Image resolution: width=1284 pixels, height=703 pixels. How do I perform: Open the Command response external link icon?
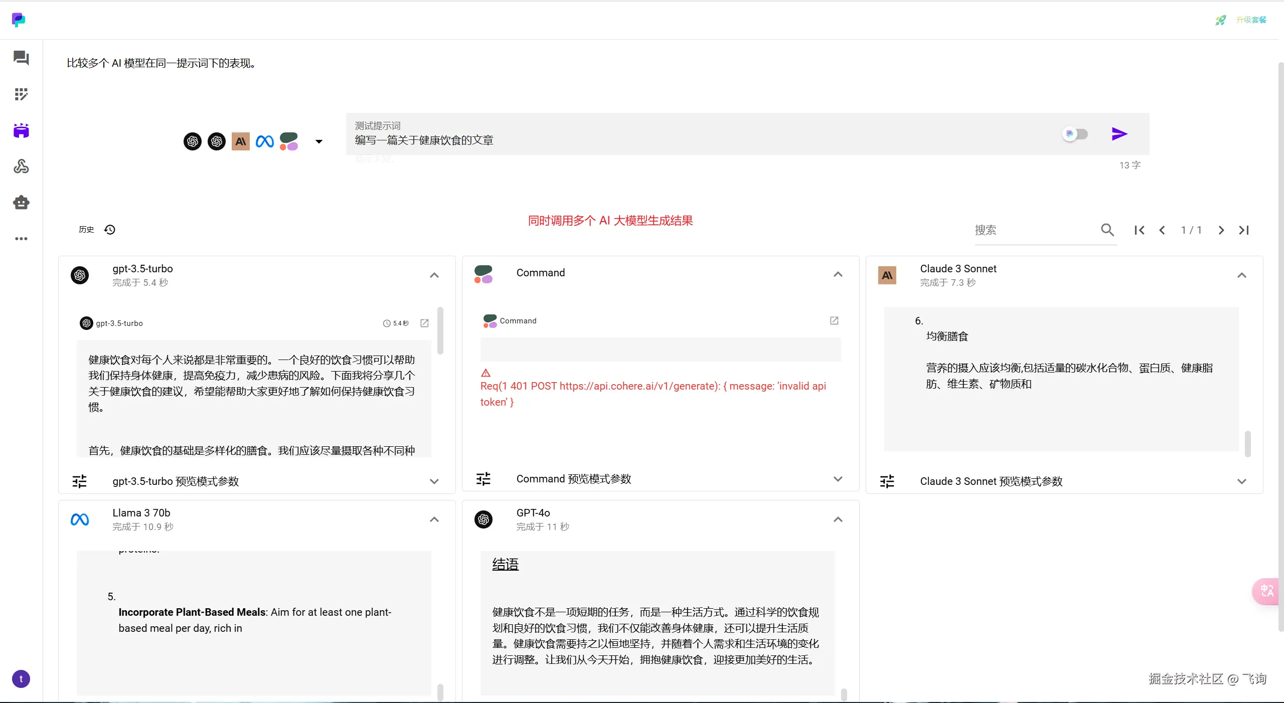[834, 320]
